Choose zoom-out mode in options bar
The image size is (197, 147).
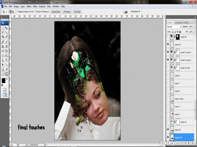[13, 12]
